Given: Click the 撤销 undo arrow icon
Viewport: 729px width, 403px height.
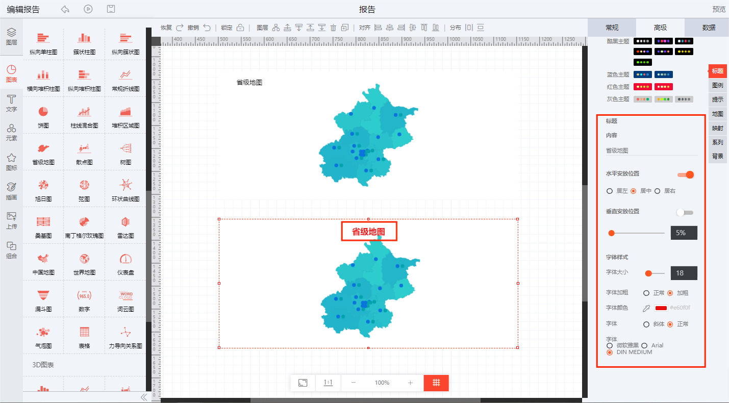Looking at the screenshot, I should 207,28.
